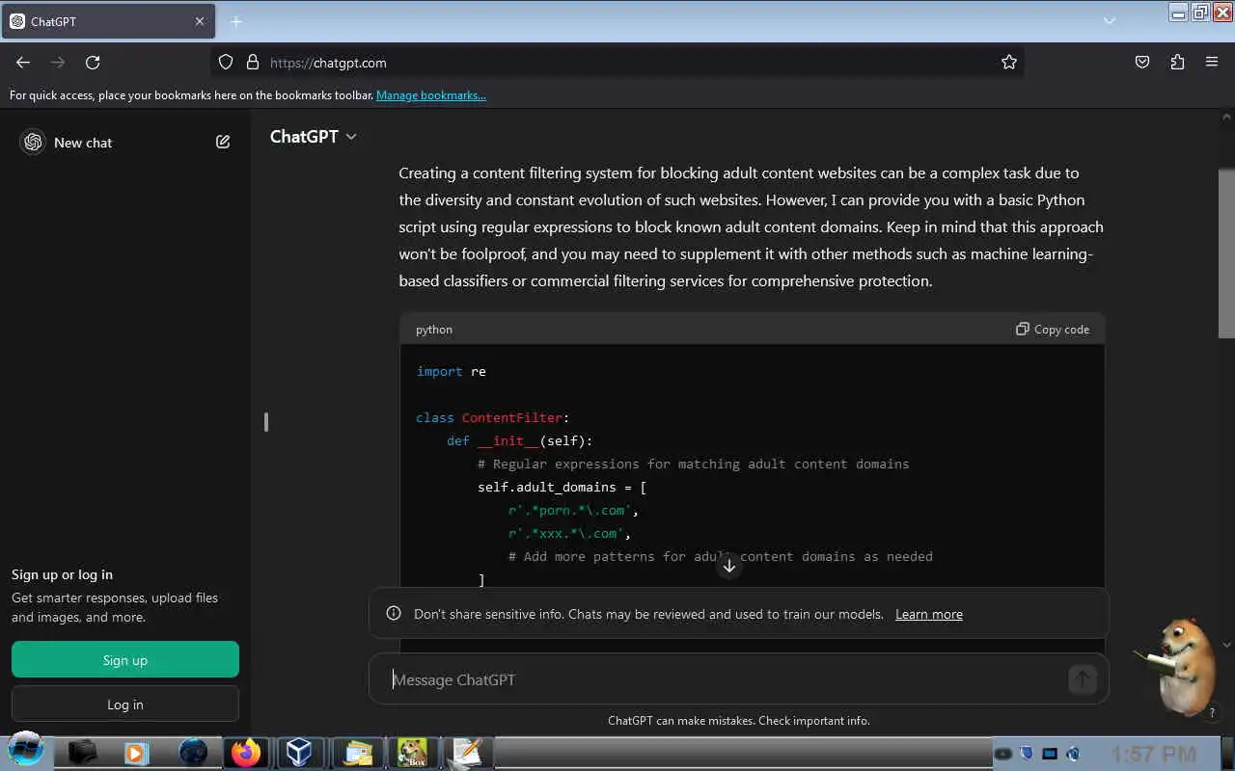Open the Manage bookmarks link
Screen dimensions: 1235x771
point(431,95)
